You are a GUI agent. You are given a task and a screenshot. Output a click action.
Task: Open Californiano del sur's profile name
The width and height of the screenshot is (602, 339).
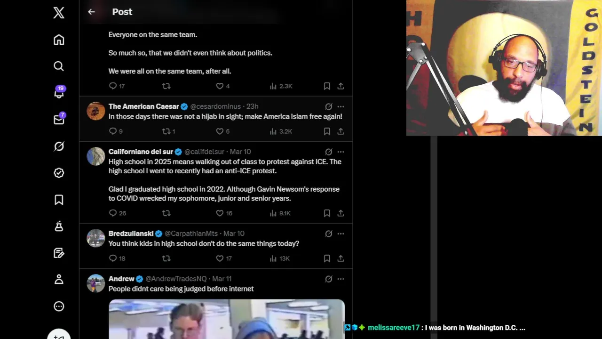(141, 152)
